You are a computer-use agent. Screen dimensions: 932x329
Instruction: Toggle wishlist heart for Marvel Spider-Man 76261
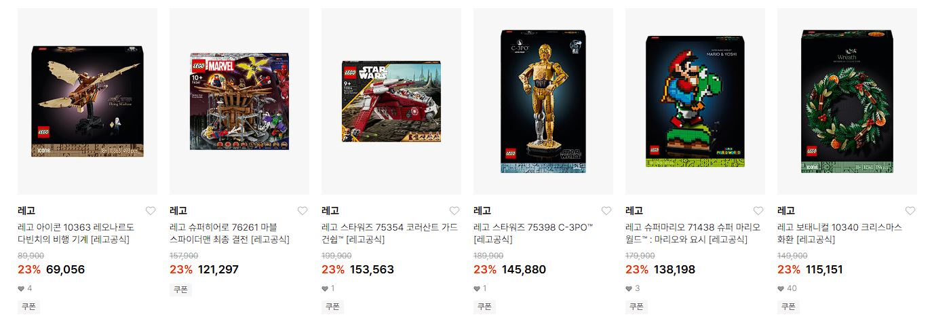point(303,211)
